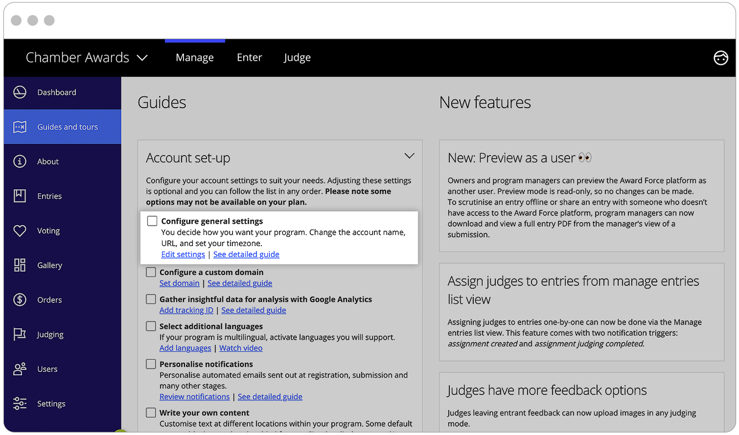The height and width of the screenshot is (435, 739).
Task: Open the Edit settings link
Action: point(183,254)
